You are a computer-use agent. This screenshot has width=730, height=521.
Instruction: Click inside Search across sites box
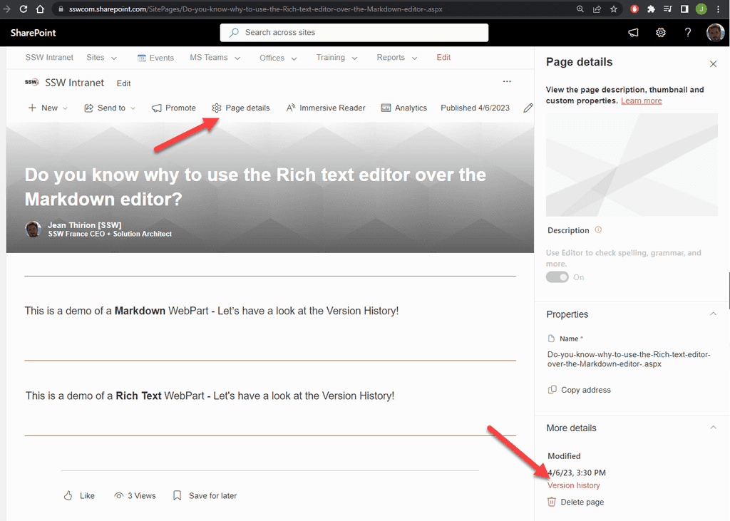pos(354,32)
